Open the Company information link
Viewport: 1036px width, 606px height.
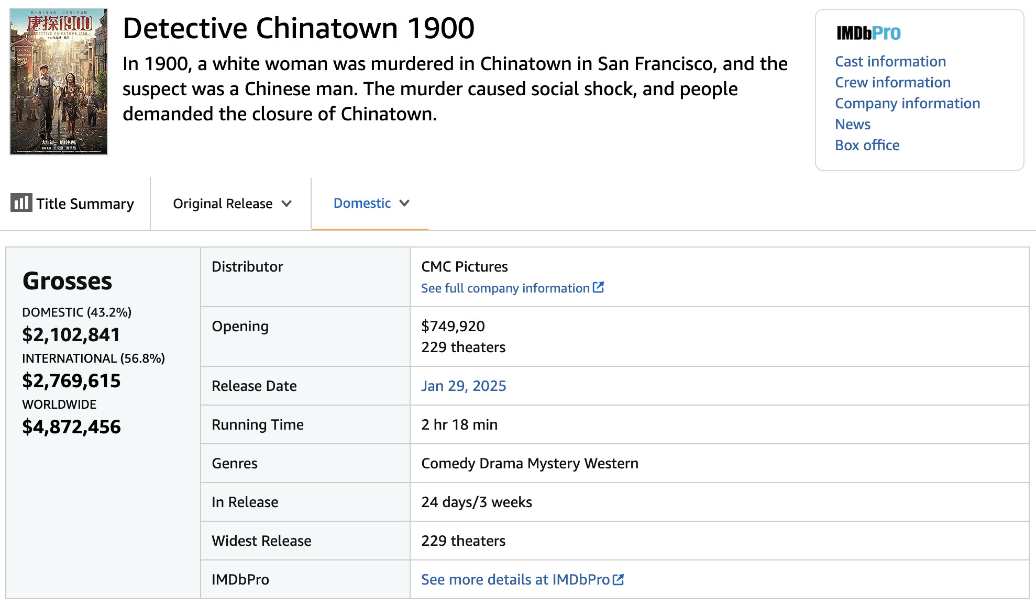point(907,103)
